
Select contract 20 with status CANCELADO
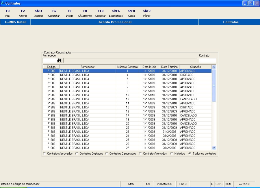[x=127, y=124]
